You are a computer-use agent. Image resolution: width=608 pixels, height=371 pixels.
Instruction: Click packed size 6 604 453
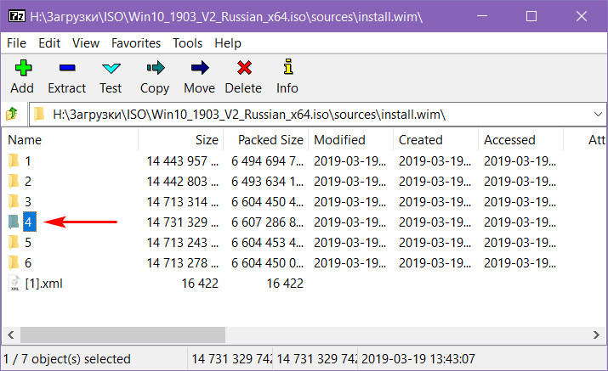click(x=267, y=243)
